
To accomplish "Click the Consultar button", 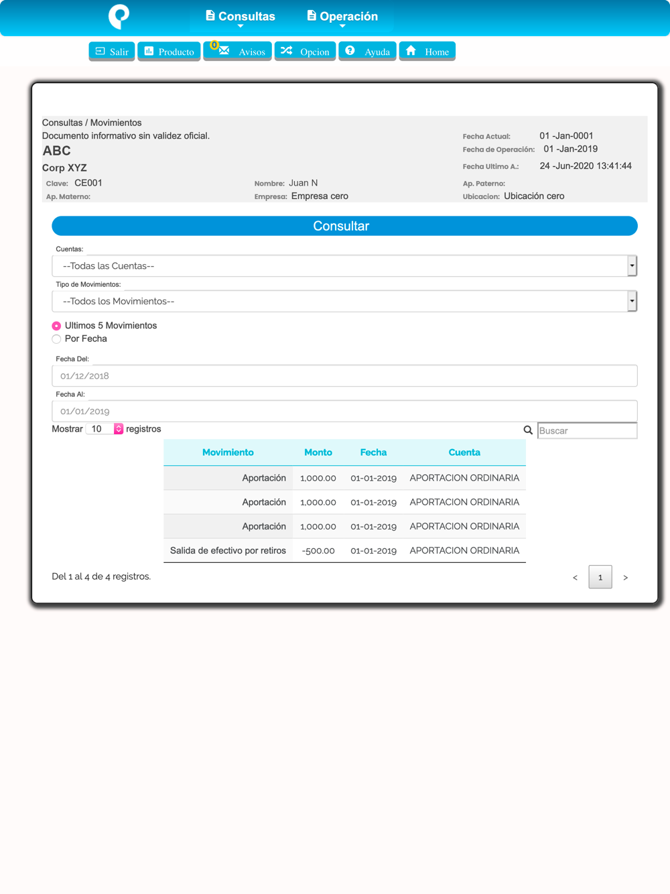I will click(x=344, y=226).
